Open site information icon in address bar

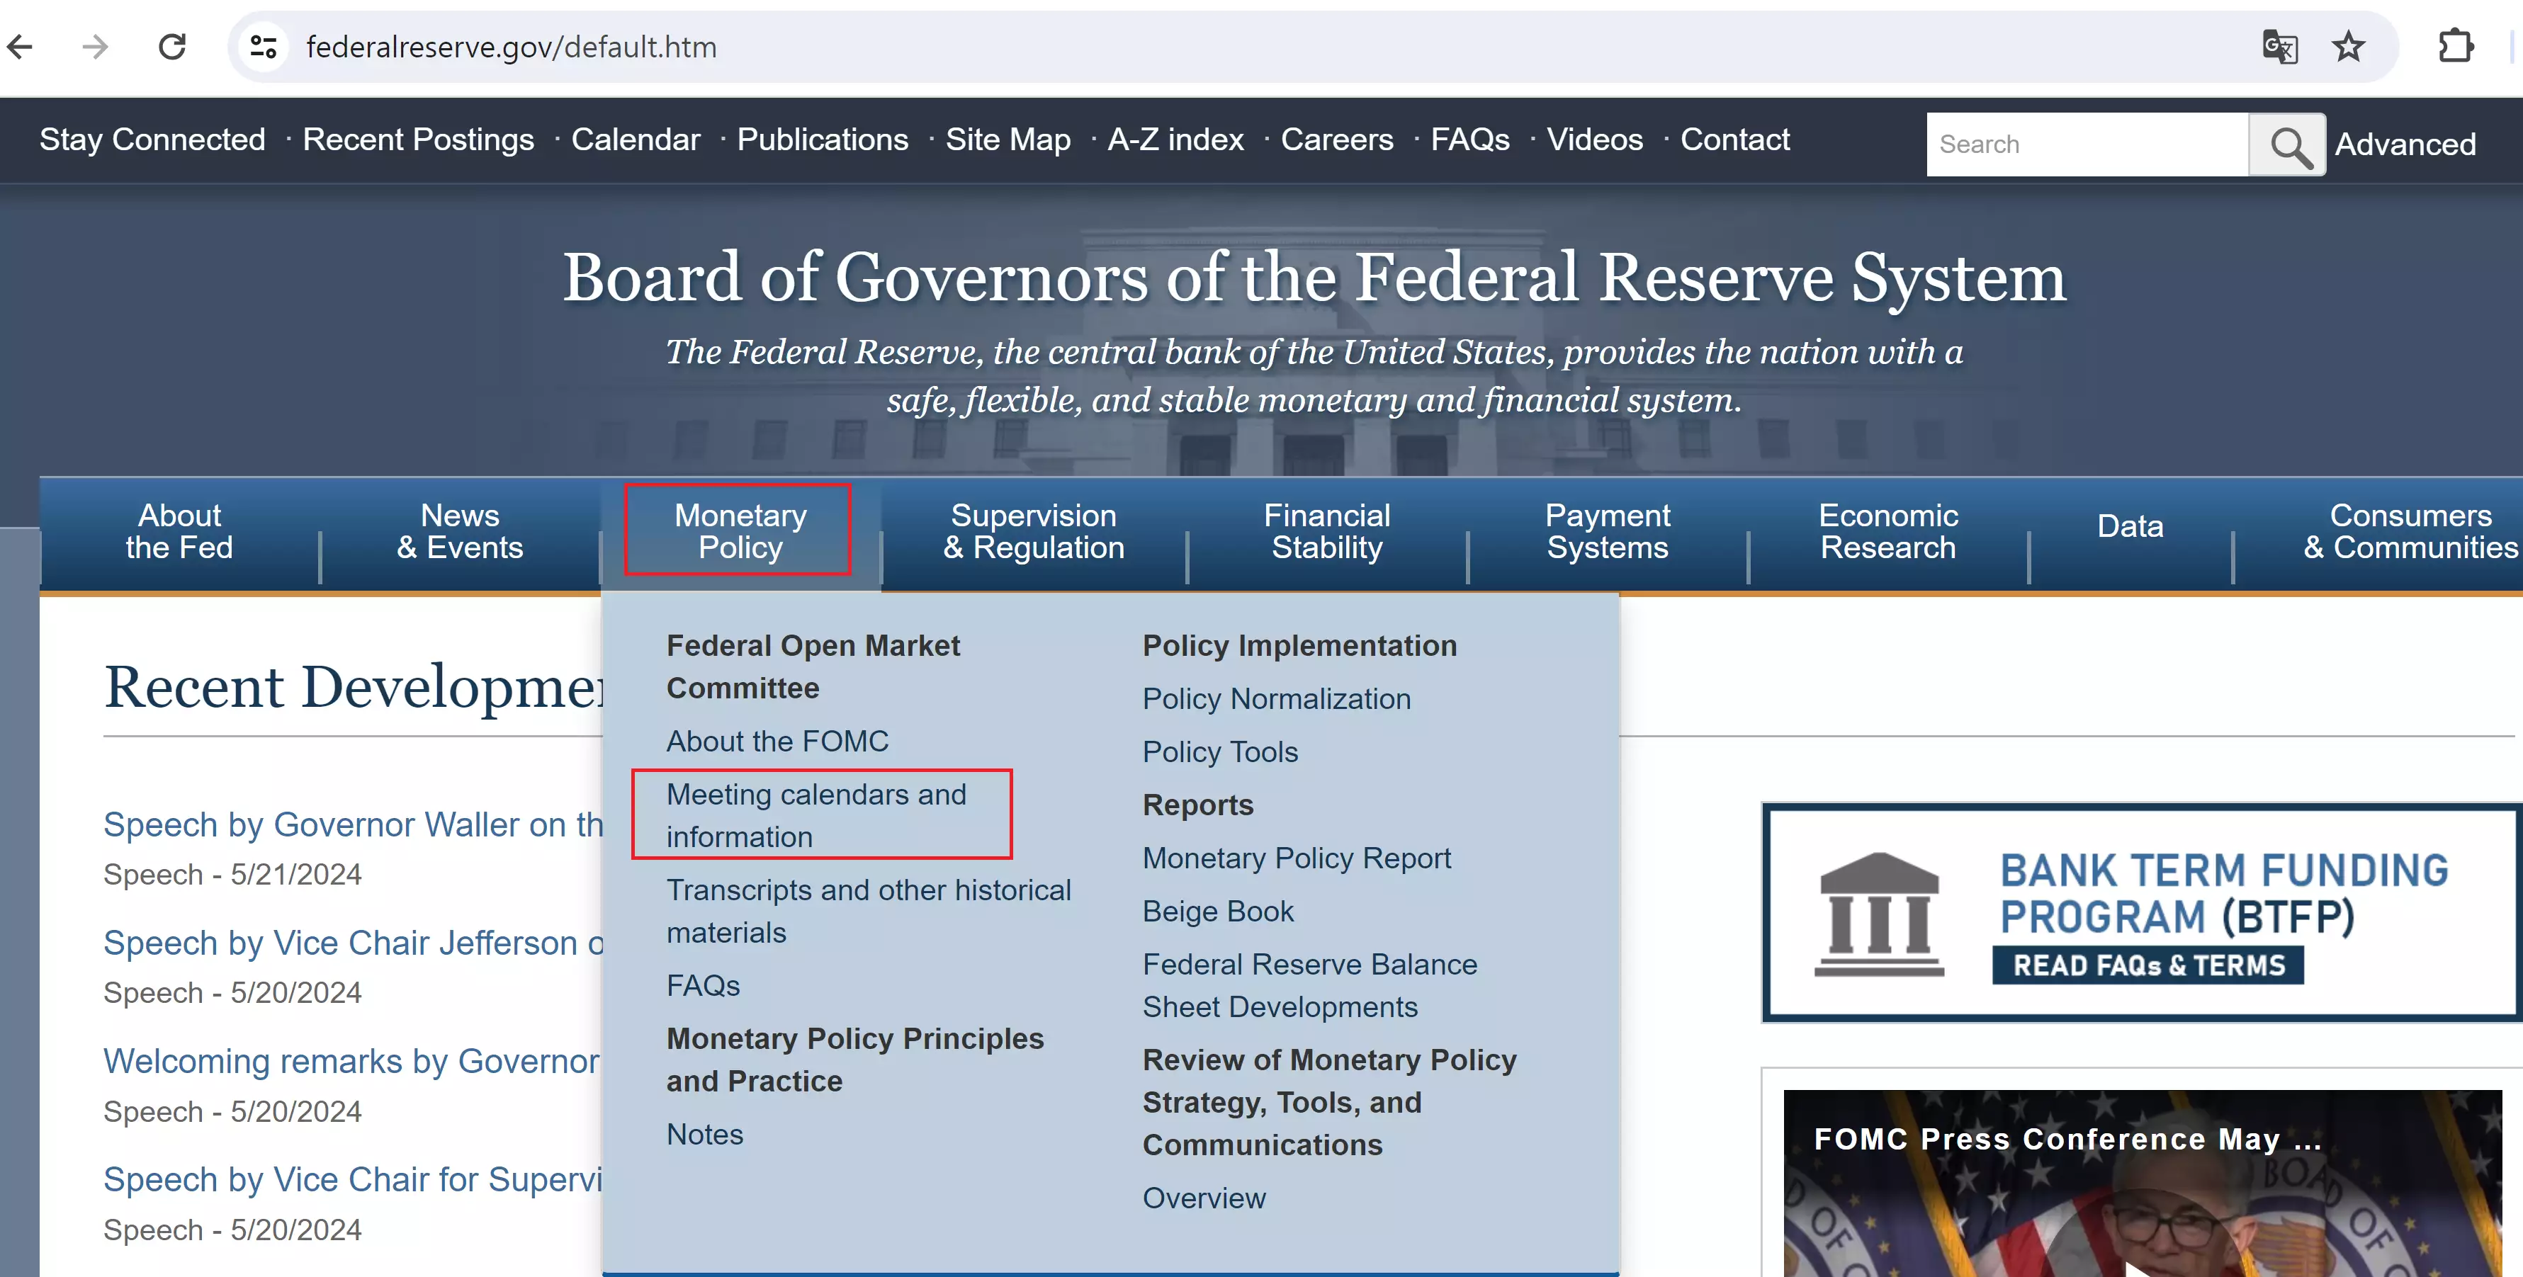pos(264,46)
